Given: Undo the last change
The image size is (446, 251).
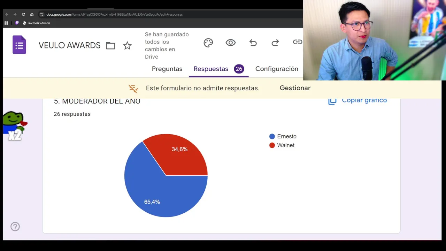Looking at the screenshot, I should click(253, 43).
